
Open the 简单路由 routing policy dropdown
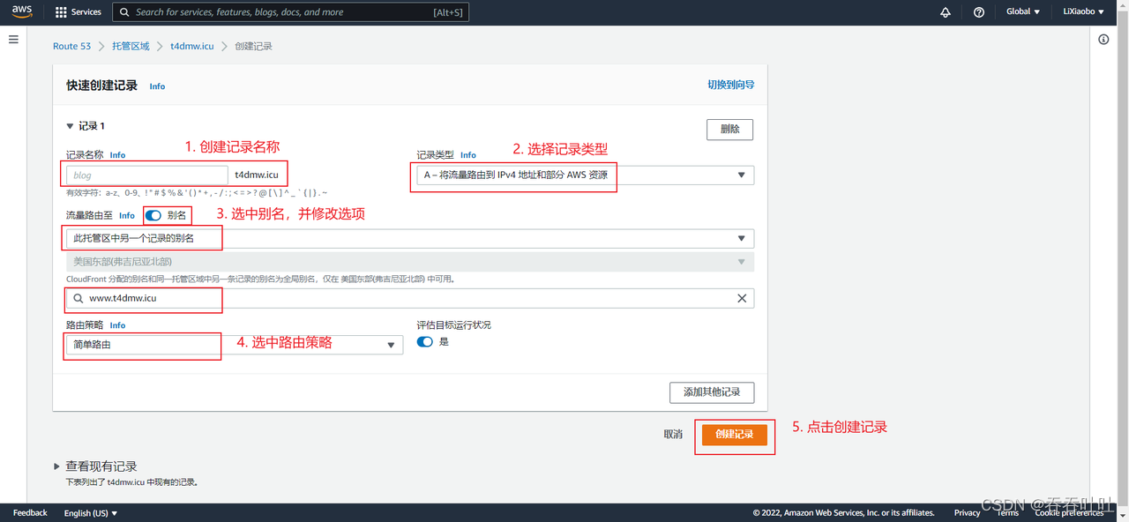tap(235, 345)
